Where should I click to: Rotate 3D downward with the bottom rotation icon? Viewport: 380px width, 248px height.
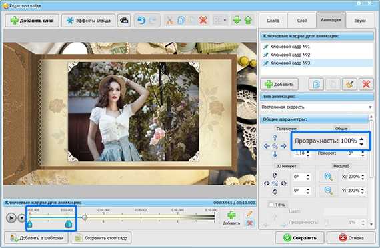coord(275,192)
